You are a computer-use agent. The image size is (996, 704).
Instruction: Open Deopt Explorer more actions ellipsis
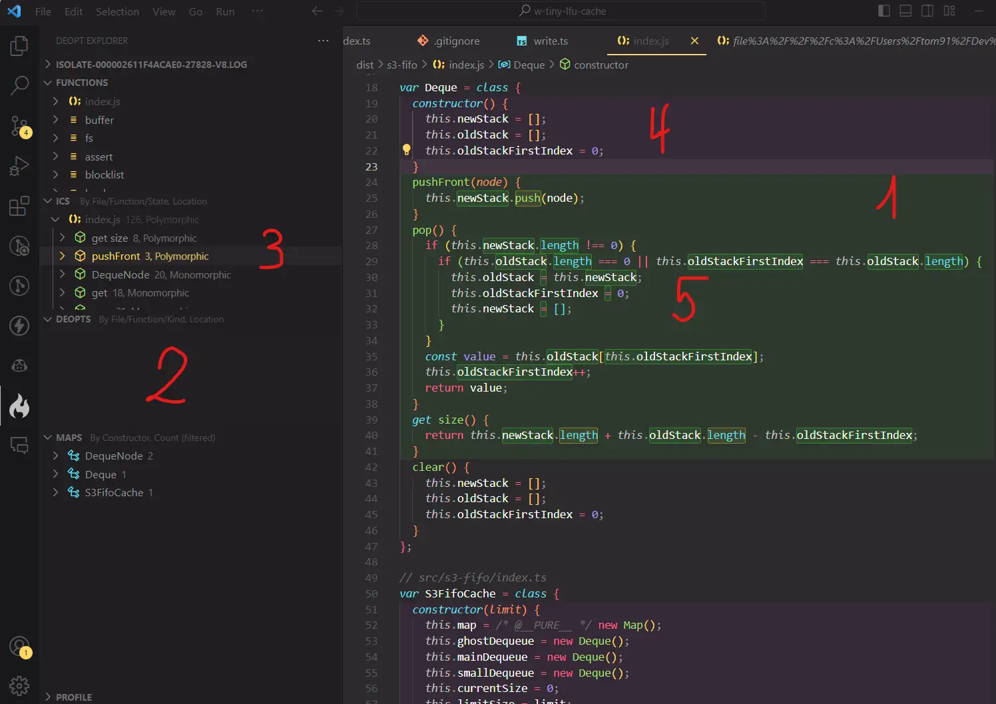point(324,41)
